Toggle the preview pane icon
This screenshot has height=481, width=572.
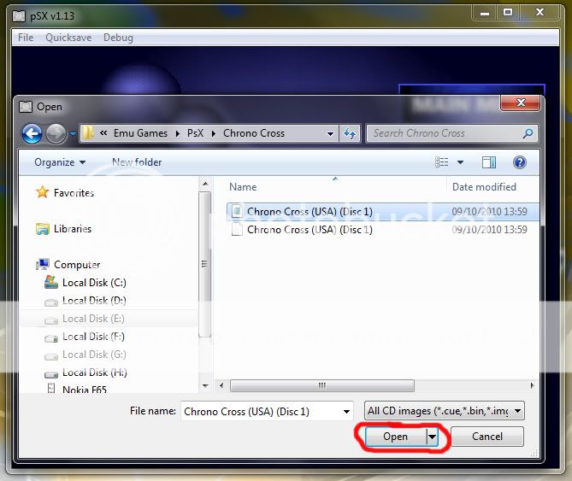[488, 162]
